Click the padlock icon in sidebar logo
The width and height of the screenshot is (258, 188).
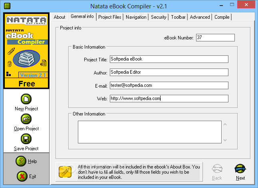(9, 64)
